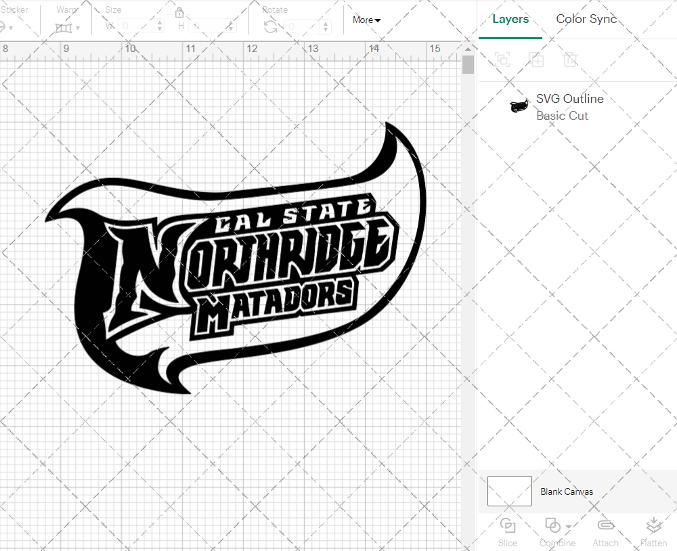677x551 pixels.
Task: Click the rotate angle stepper arrows
Action: pos(326,26)
